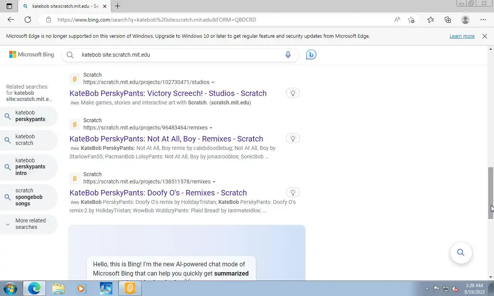The image size is (494, 296).
Task: Open File Explorer from the taskbar
Action: coord(58,288)
